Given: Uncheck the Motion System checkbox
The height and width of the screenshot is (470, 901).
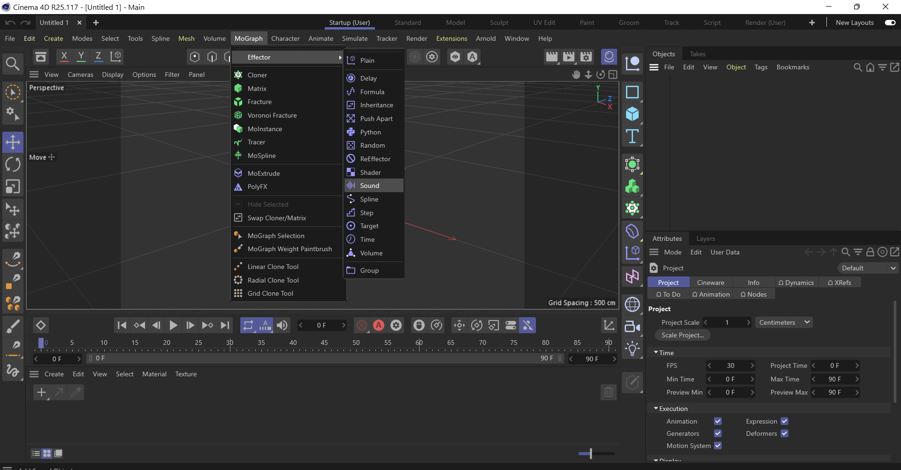Looking at the screenshot, I should click(718, 446).
